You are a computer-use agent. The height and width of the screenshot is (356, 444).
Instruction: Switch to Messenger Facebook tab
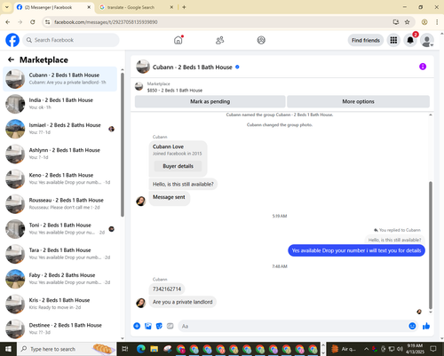pos(54,7)
